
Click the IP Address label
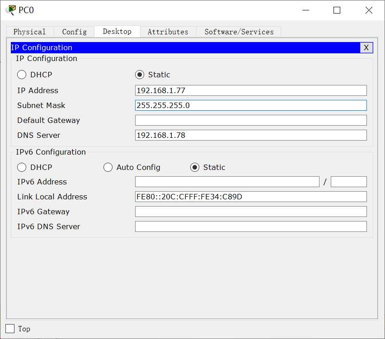click(x=38, y=90)
